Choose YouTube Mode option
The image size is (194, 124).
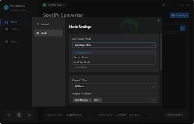click(x=114, y=62)
